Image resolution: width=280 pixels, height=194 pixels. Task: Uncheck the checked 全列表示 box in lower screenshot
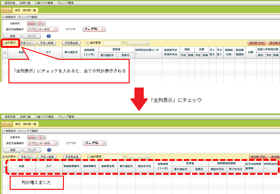[3, 157]
